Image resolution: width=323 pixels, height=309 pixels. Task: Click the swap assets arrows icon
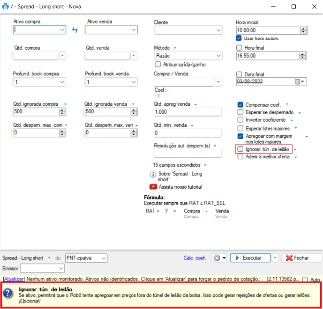coord(75,30)
